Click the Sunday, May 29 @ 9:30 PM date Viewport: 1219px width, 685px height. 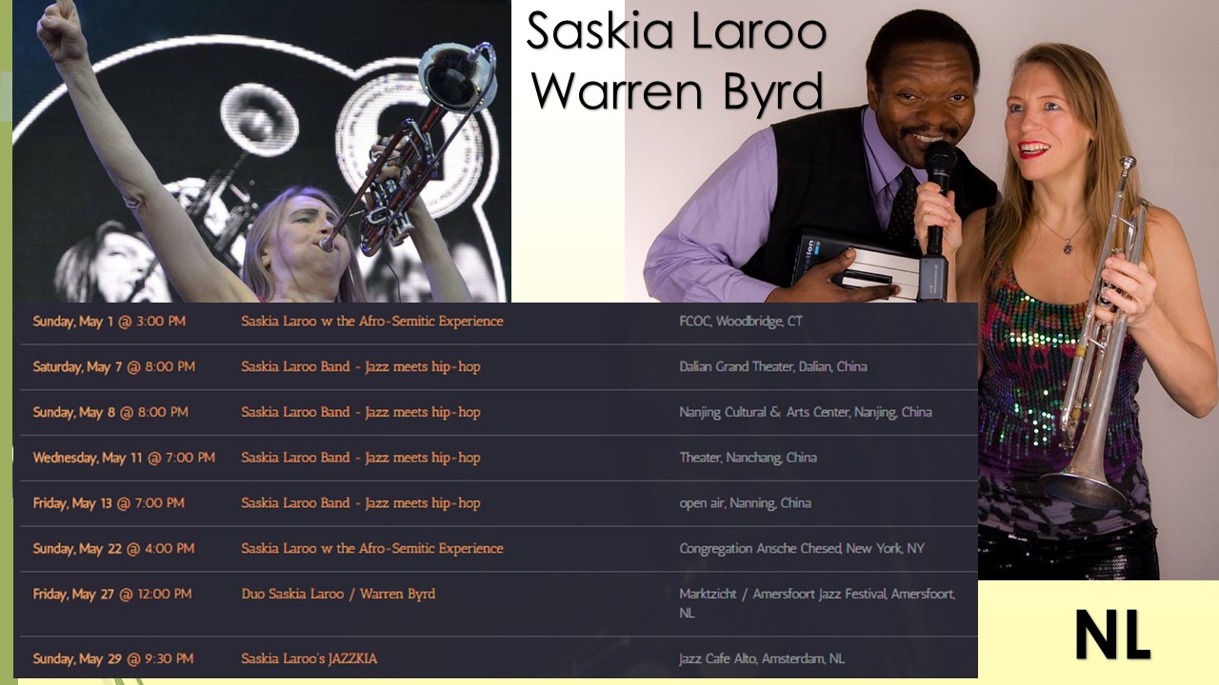point(113,659)
